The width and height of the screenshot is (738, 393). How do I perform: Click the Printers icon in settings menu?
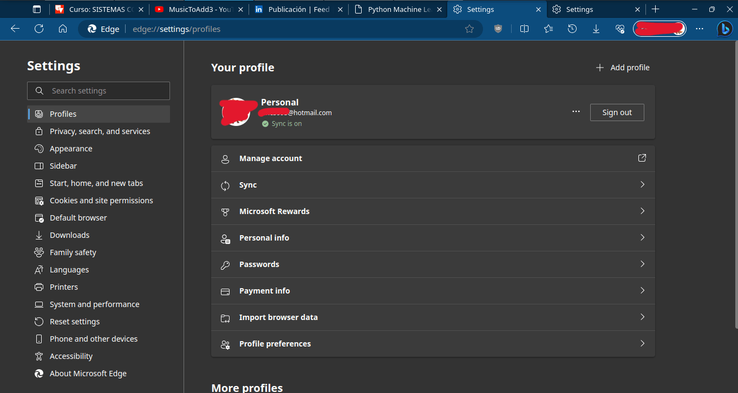point(39,287)
